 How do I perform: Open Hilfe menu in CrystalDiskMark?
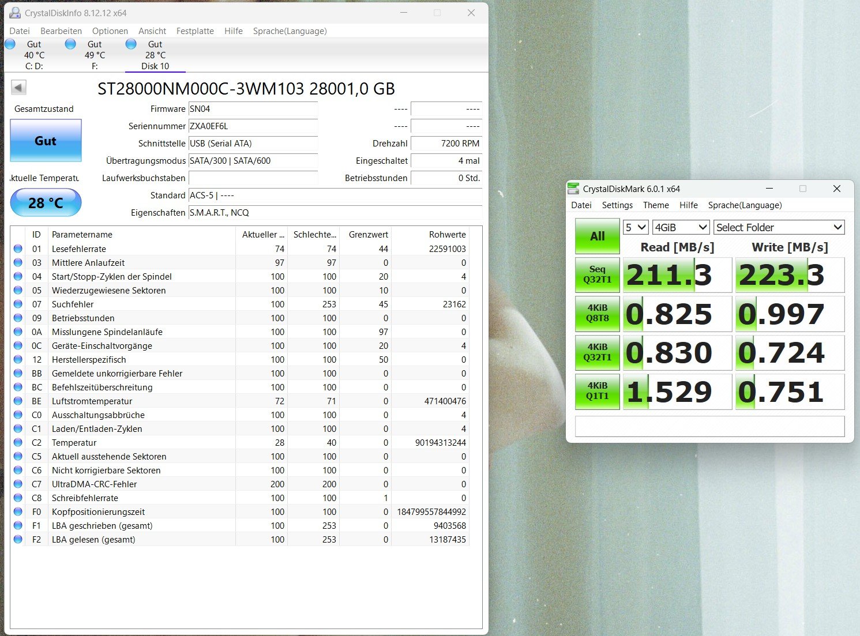click(689, 205)
